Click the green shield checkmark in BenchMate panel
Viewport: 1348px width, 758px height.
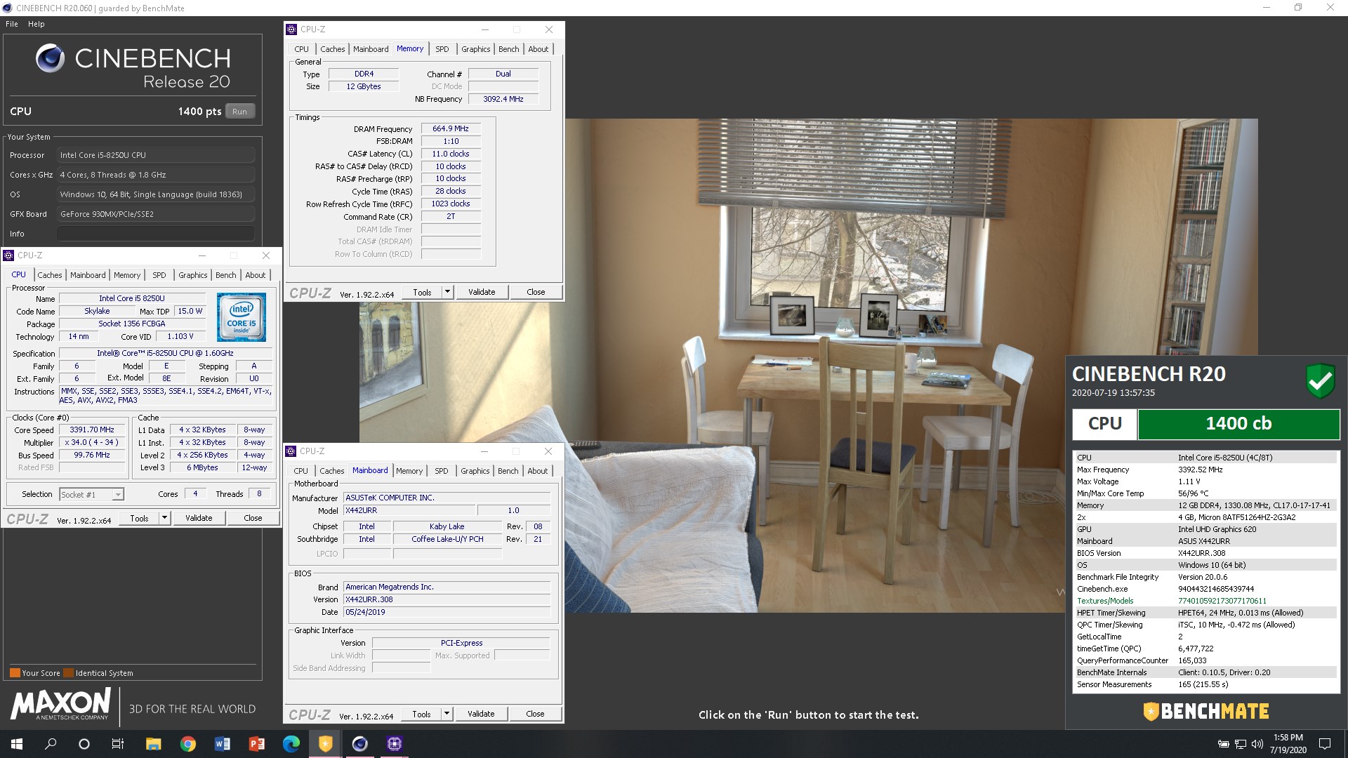coord(1320,381)
